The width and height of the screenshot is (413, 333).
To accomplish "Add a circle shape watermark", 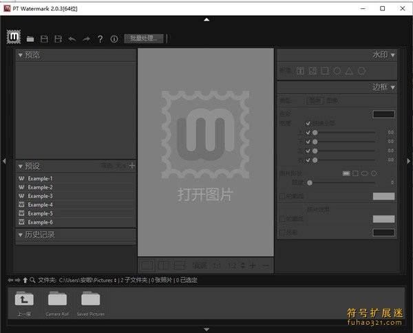I will [x=337, y=71].
